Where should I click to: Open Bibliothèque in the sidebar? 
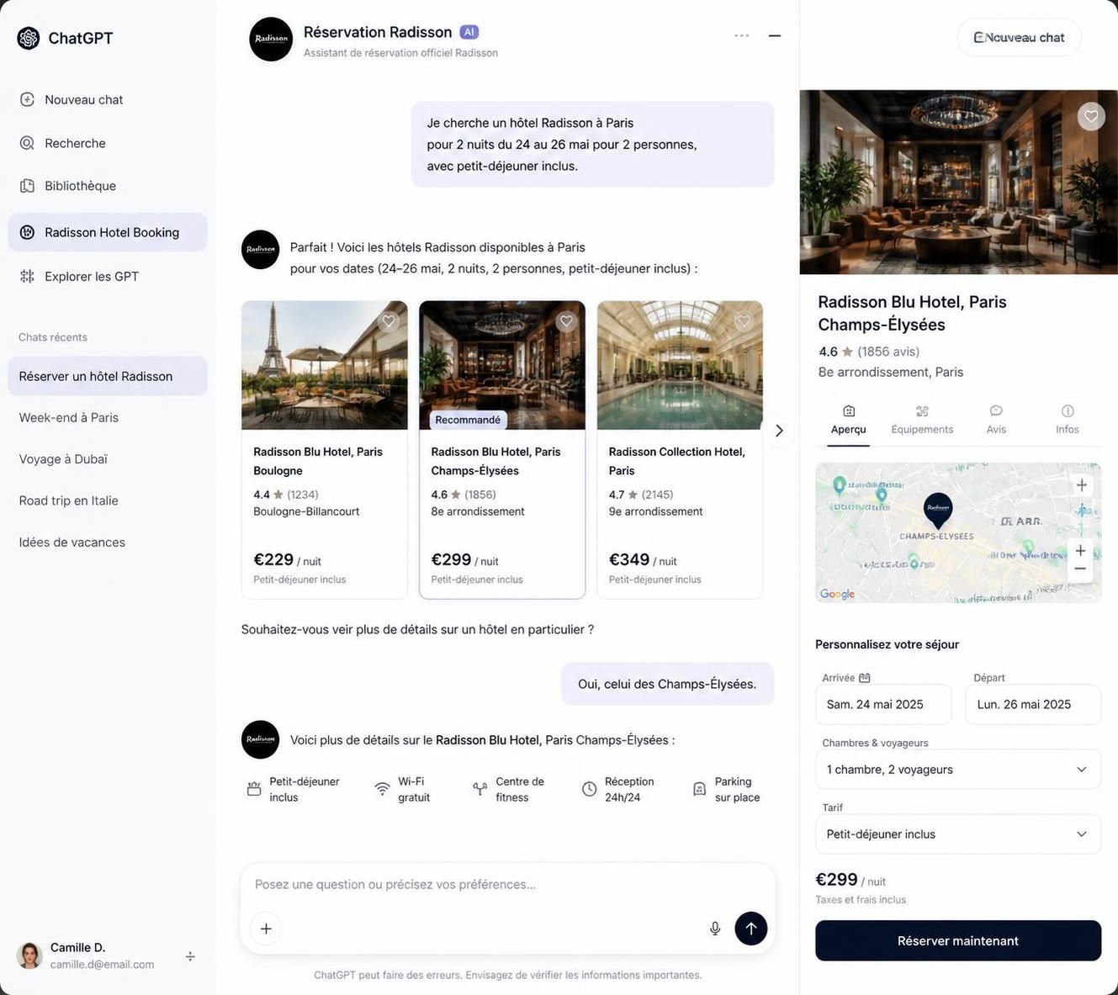tap(108, 186)
